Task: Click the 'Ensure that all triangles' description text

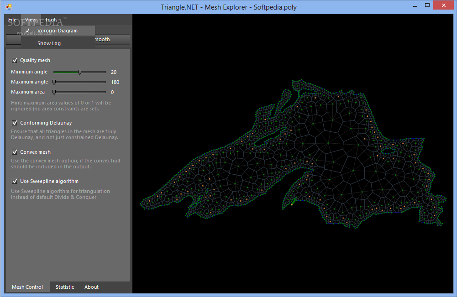Action: pos(64,135)
